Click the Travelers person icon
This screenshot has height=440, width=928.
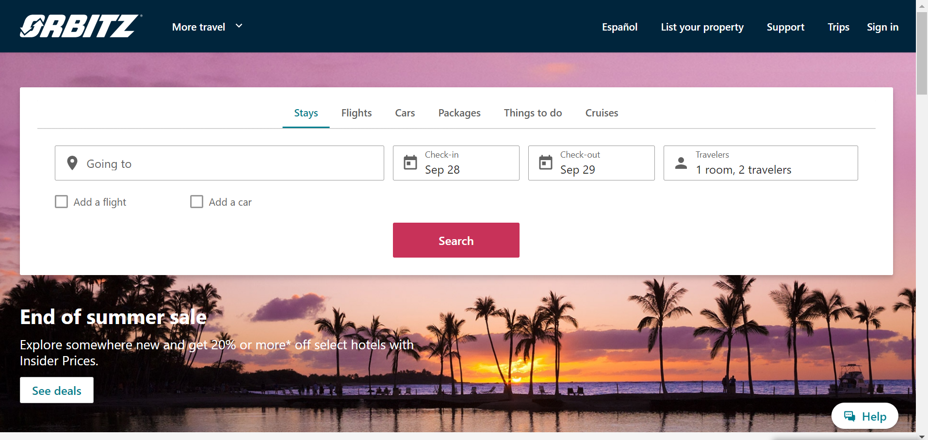tap(681, 163)
